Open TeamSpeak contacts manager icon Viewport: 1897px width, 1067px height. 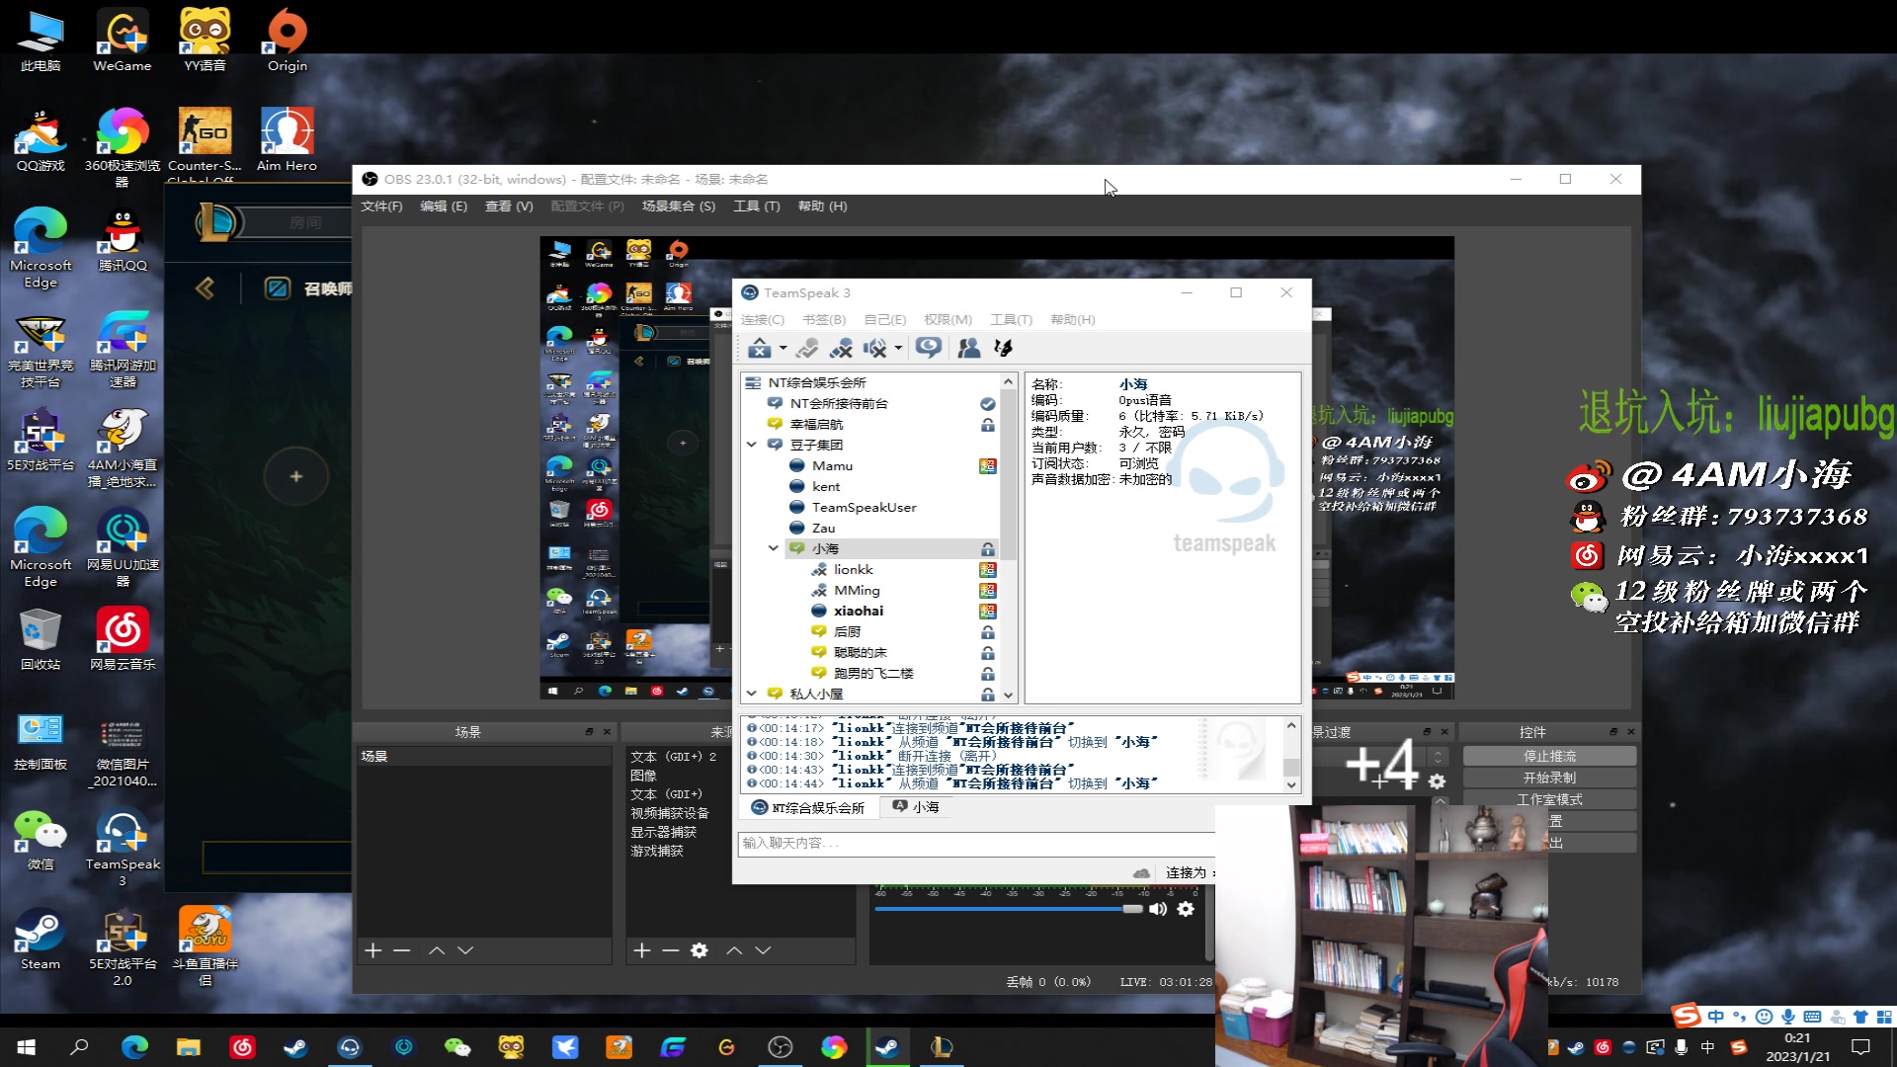968,348
